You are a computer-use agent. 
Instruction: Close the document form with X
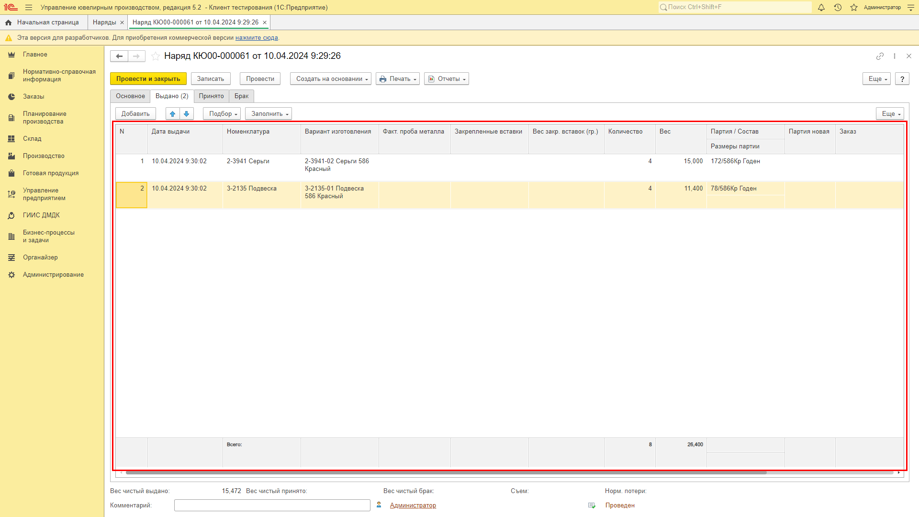click(909, 56)
